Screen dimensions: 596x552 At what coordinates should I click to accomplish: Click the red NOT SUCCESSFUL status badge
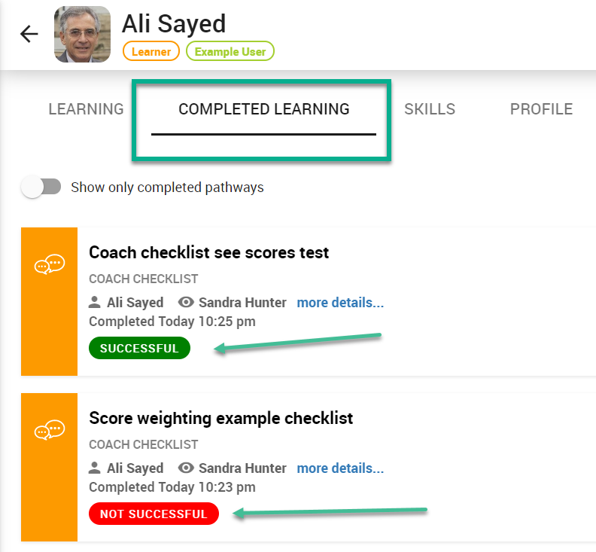(x=154, y=514)
